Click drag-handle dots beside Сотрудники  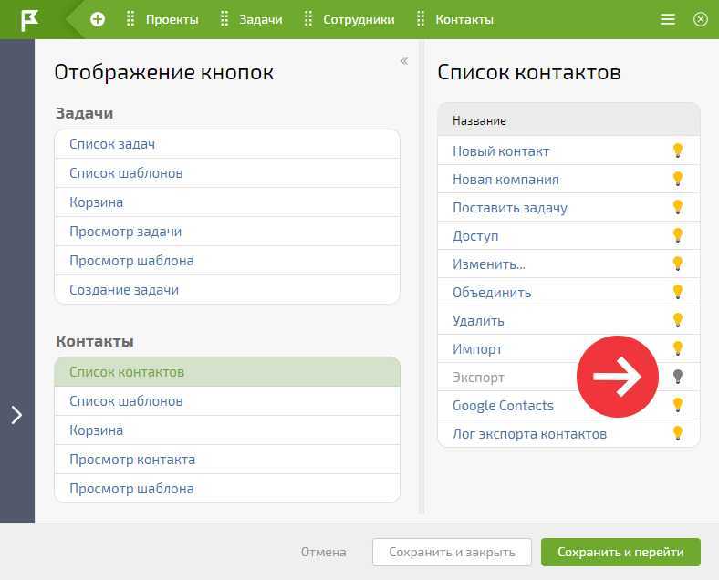click(308, 19)
